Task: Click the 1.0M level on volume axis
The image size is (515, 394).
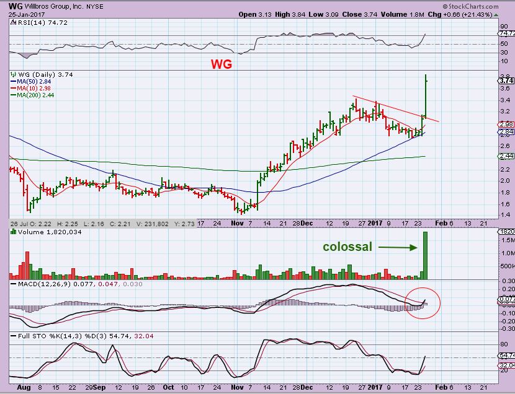Action: point(508,253)
